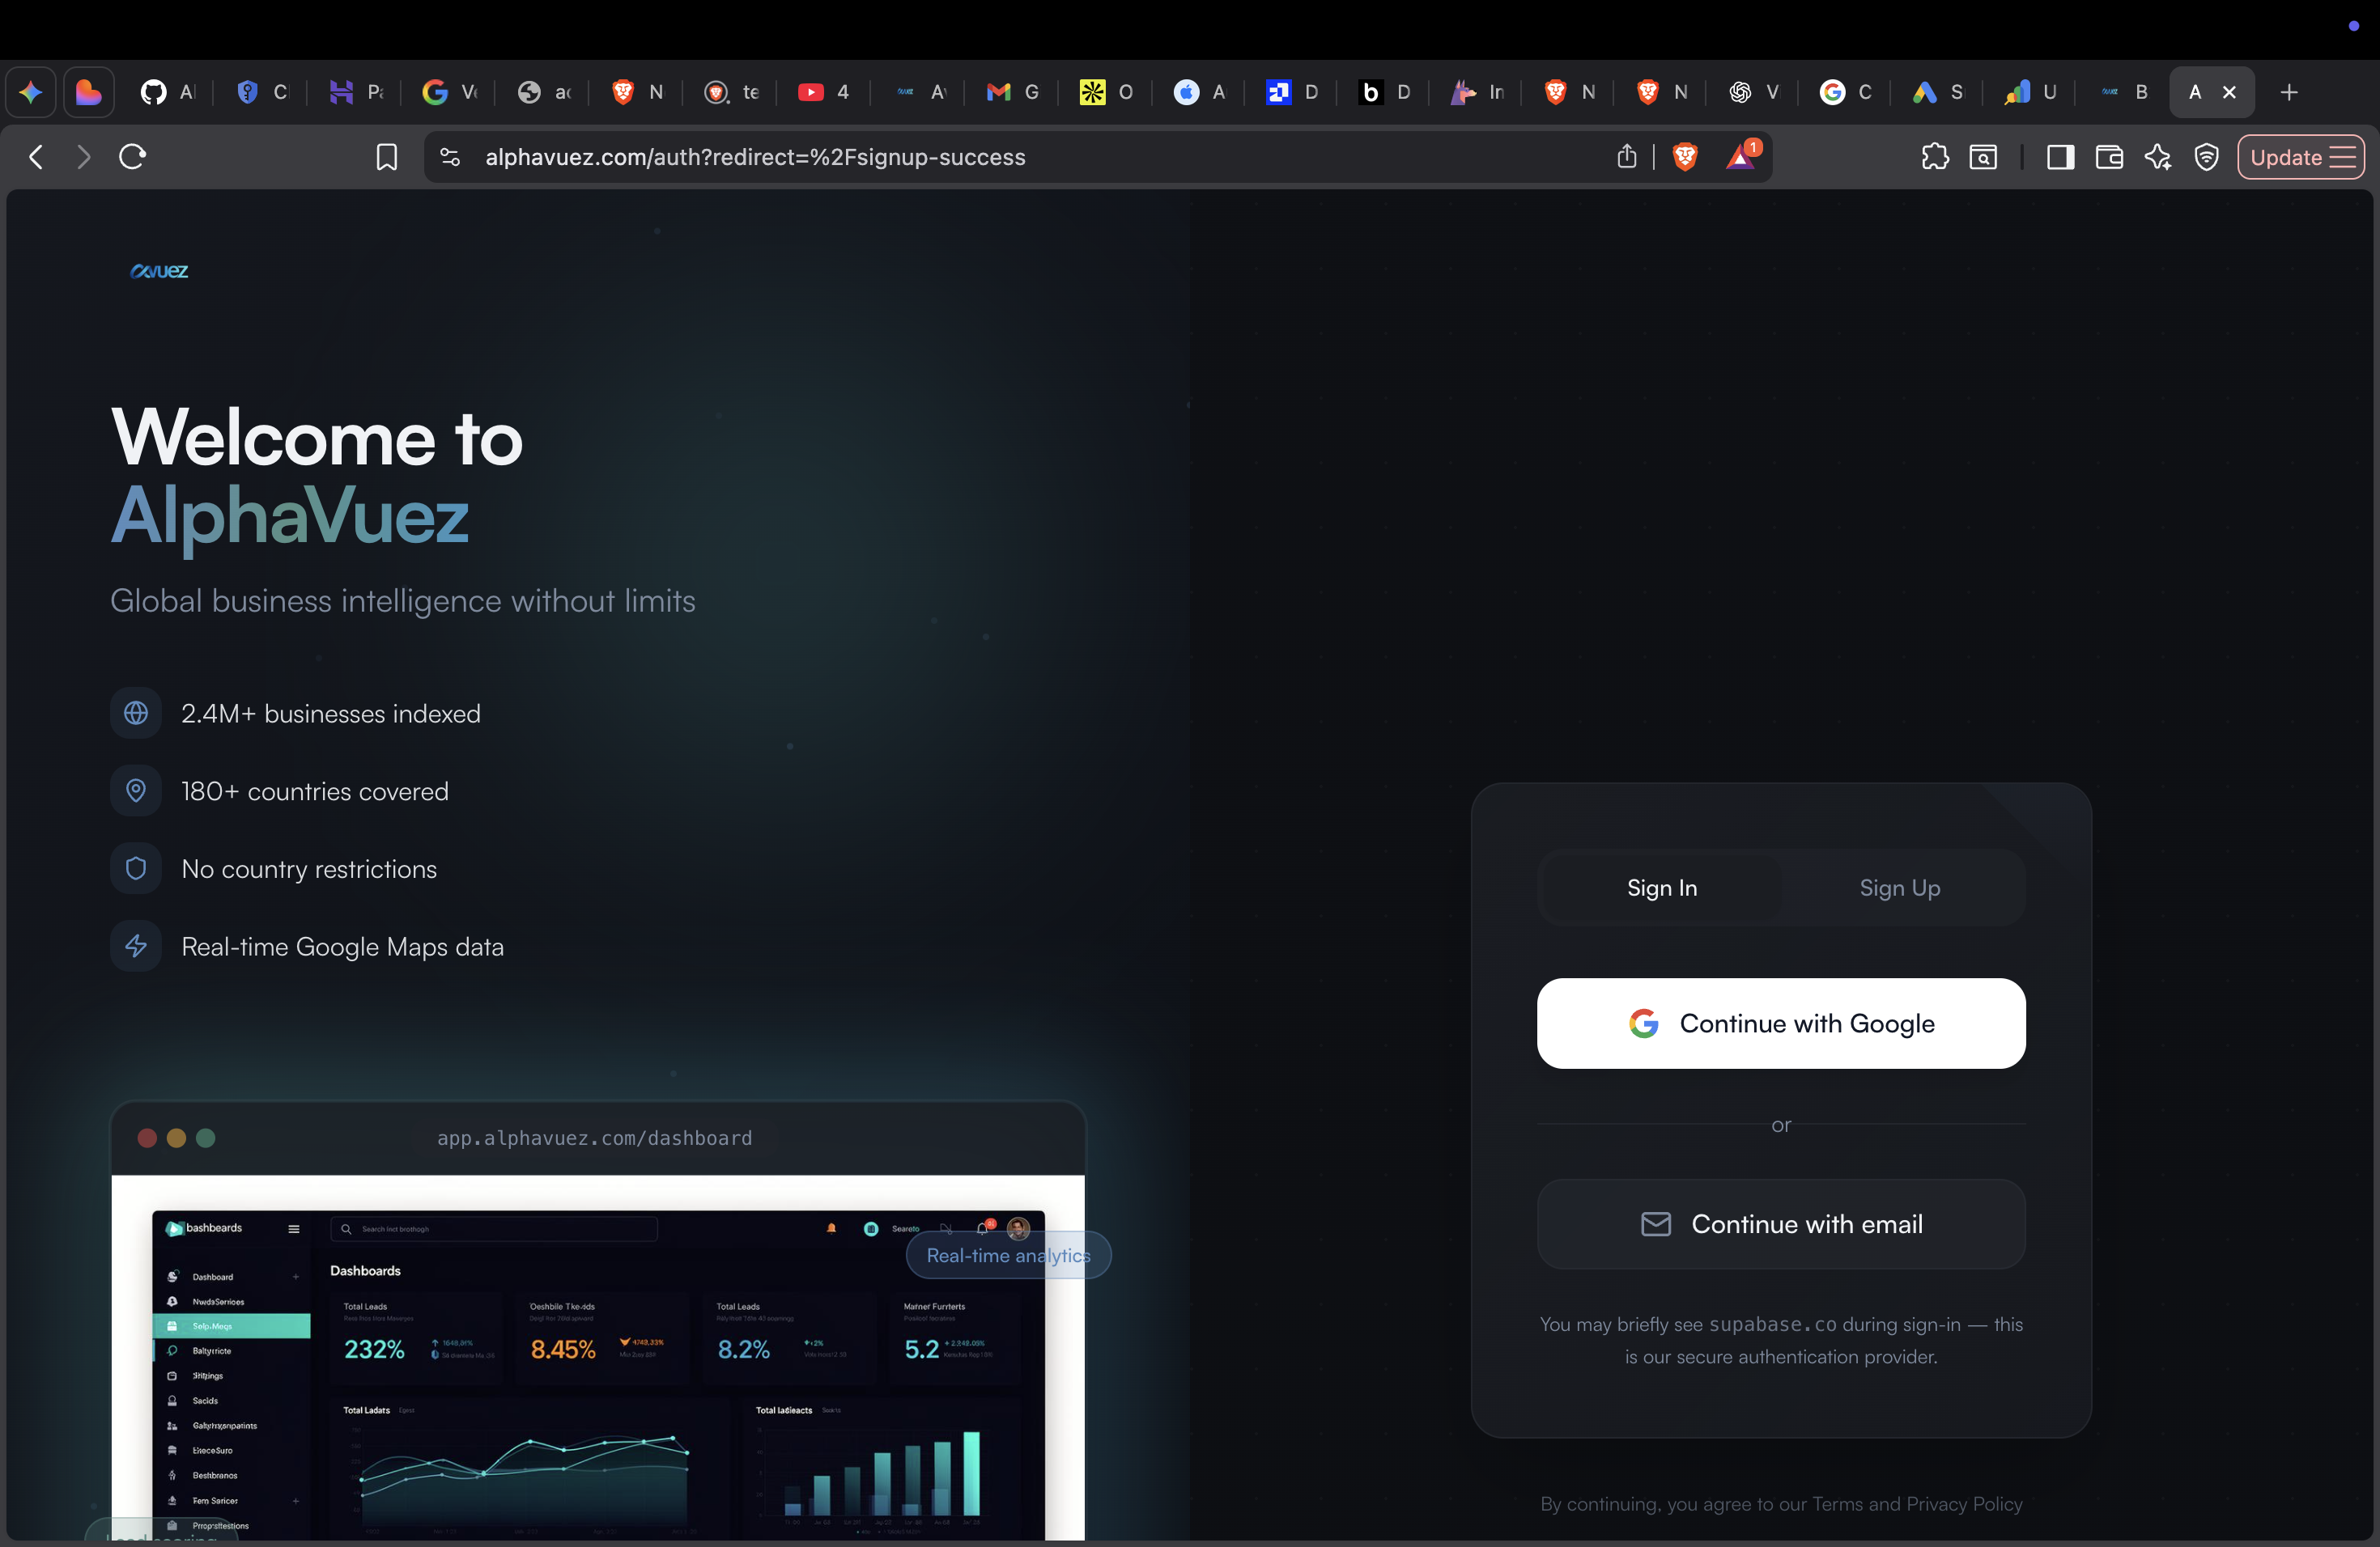The height and width of the screenshot is (1547, 2380).
Task: Open Brave Rewards via the triangle icon
Action: click(1743, 156)
